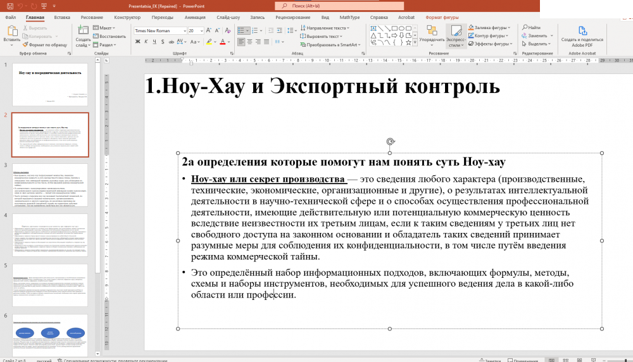Toggle bold formatting (Ж button)
This screenshot has height=362, width=633.
coord(137,42)
